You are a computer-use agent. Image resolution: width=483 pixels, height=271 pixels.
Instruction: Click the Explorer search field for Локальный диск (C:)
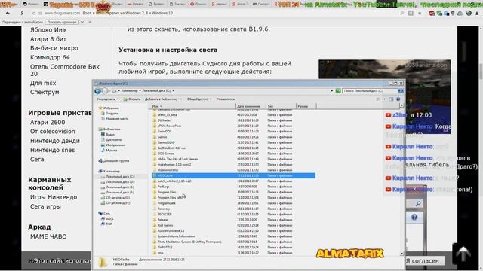pyautogui.click(x=371, y=90)
